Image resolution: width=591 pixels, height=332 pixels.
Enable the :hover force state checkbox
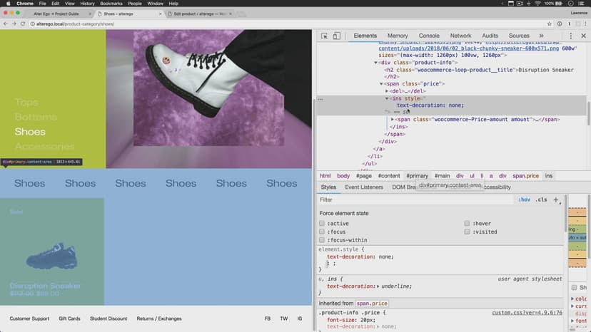pyautogui.click(x=467, y=223)
